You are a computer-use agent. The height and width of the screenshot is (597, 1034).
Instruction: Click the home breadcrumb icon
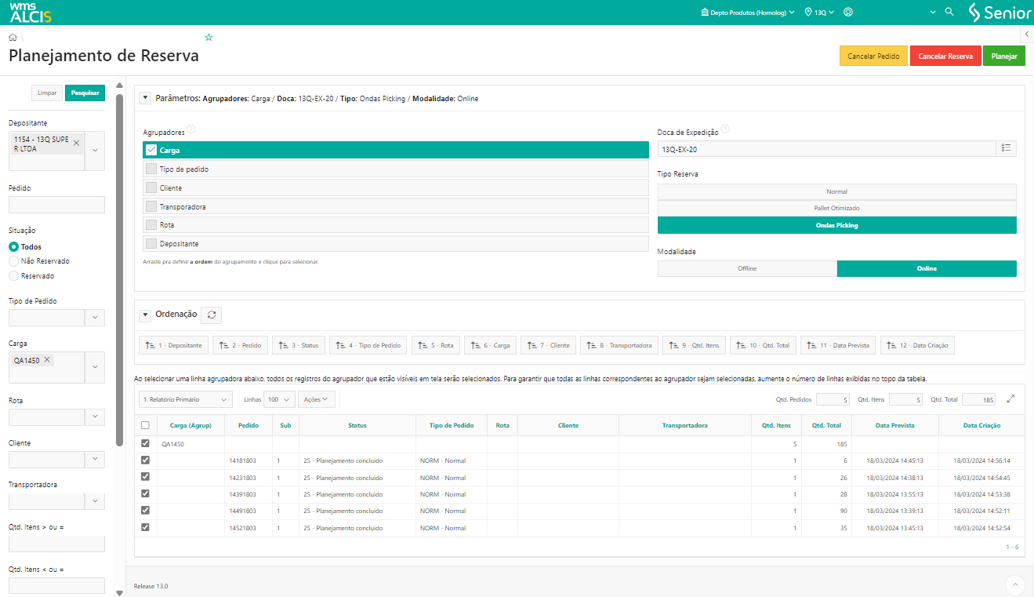tap(13, 38)
